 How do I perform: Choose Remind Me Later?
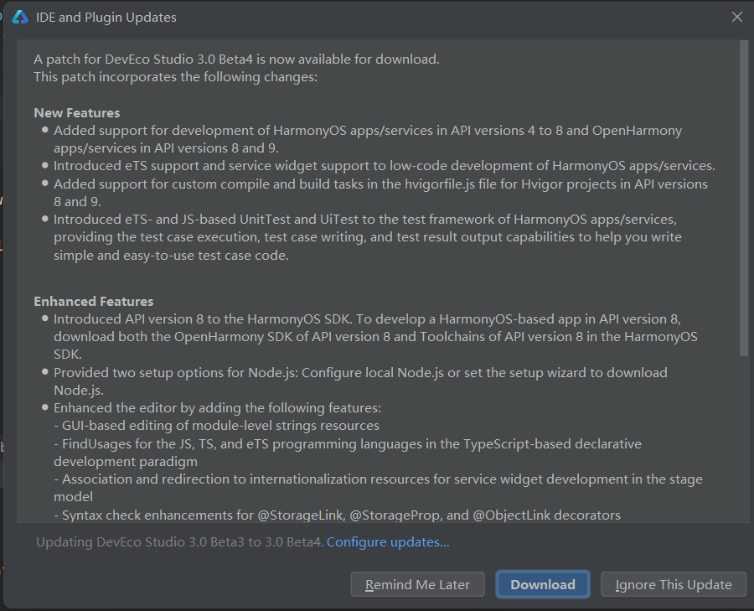click(417, 584)
